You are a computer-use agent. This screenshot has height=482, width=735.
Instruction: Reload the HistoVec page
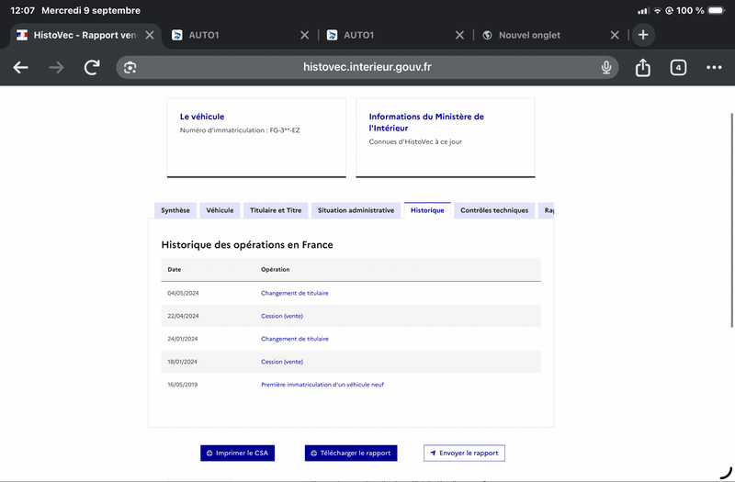92,67
